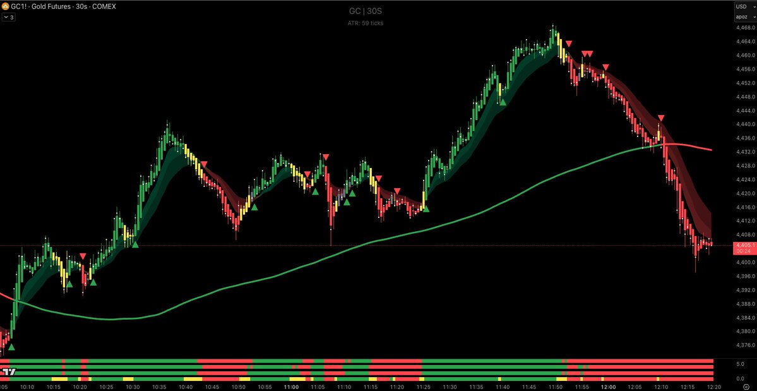Screen dimensions: 757x391
Task: Click the ATR: 59 ticks readout
Action: [365, 23]
